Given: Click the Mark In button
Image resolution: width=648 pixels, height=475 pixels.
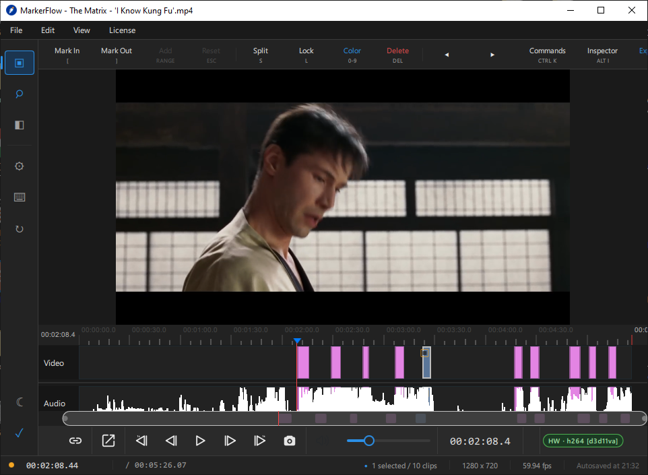Looking at the screenshot, I should 67,55.
